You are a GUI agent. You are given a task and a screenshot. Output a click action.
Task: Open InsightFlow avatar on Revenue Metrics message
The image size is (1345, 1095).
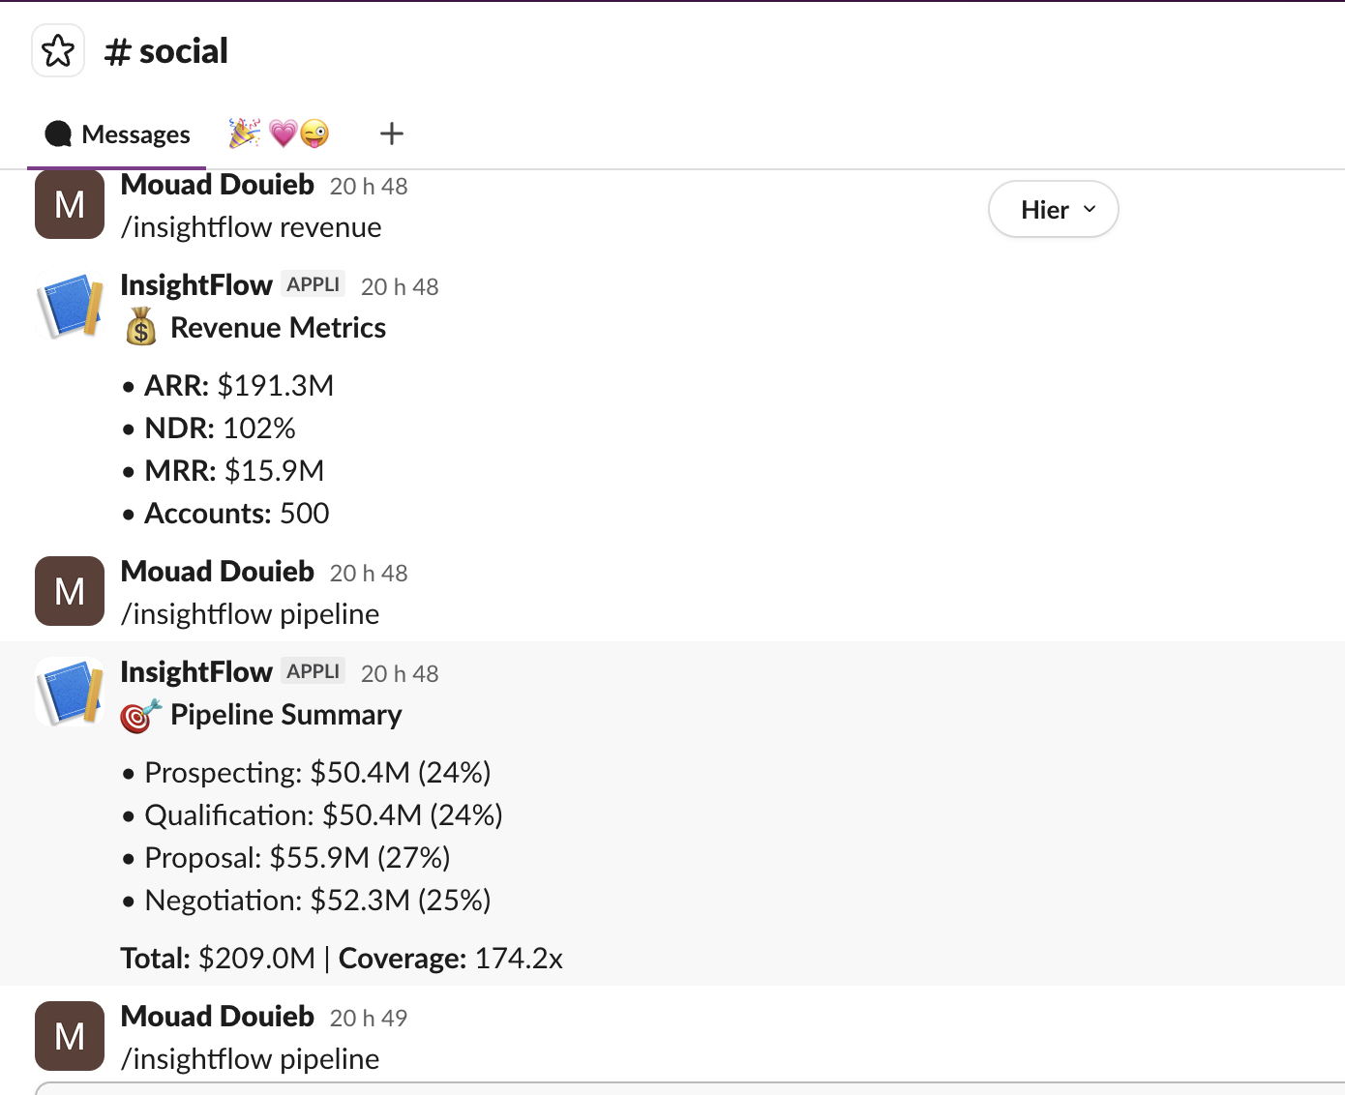click(70, 306)
